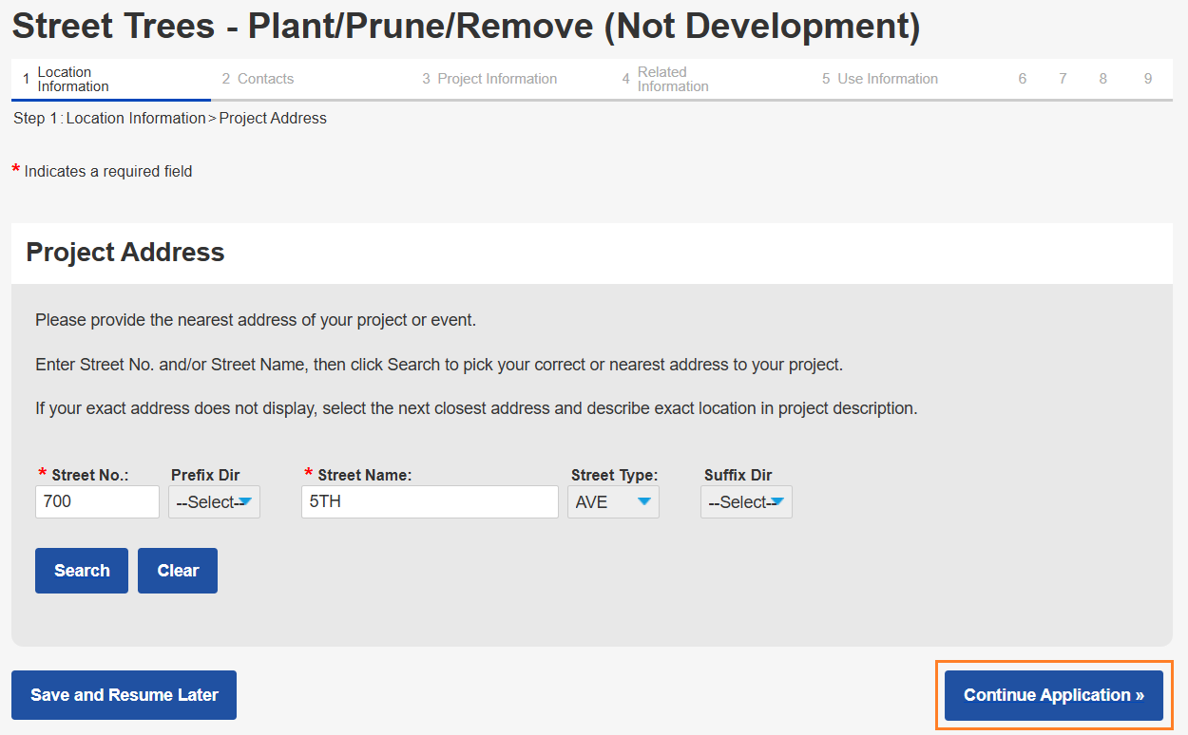Expand the Street Type dropdown
1188x735 pixels.
pos(613,502)
